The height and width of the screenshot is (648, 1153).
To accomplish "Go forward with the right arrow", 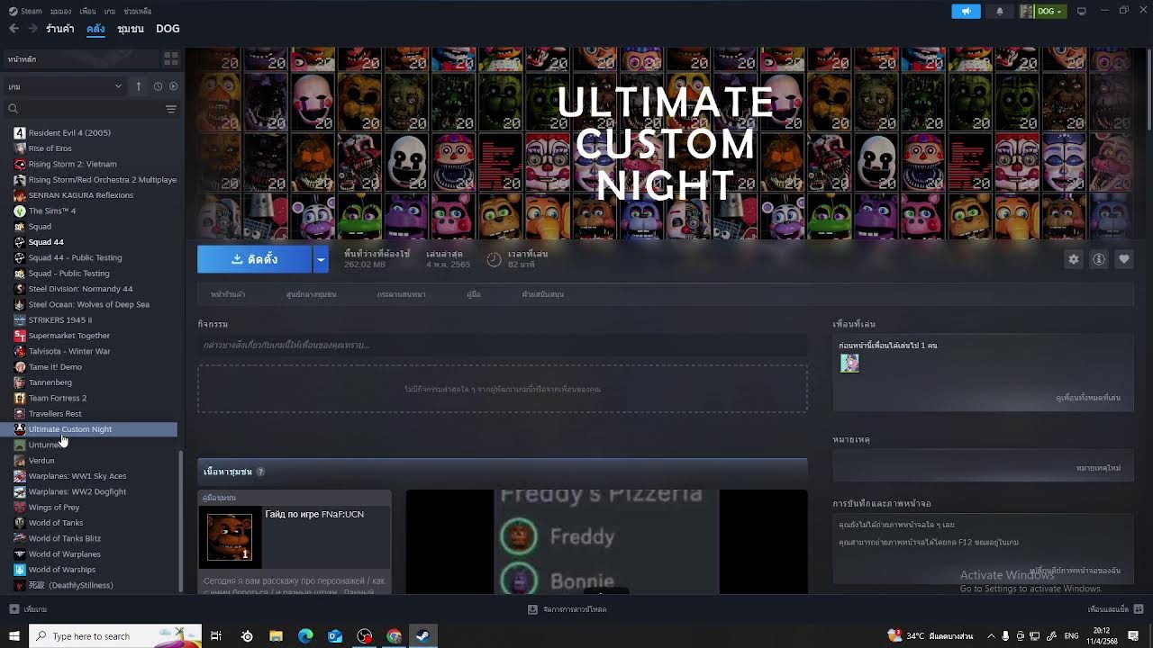I will click(32, 29).
